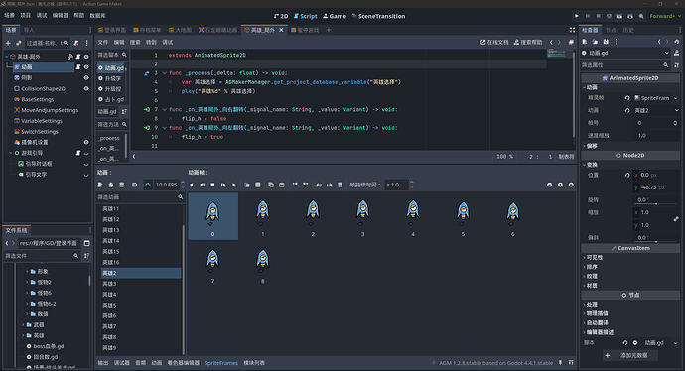Toggle visibility of the CollisionShape2D node
685x371 pixels.
coord(86,88)
